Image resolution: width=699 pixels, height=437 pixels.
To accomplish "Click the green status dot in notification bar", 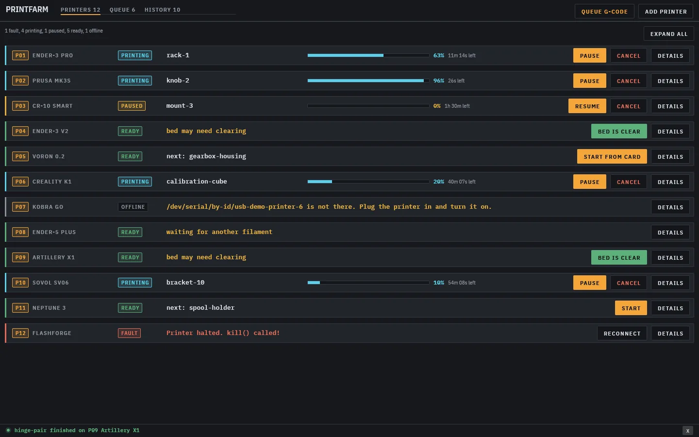I will 8,430.
